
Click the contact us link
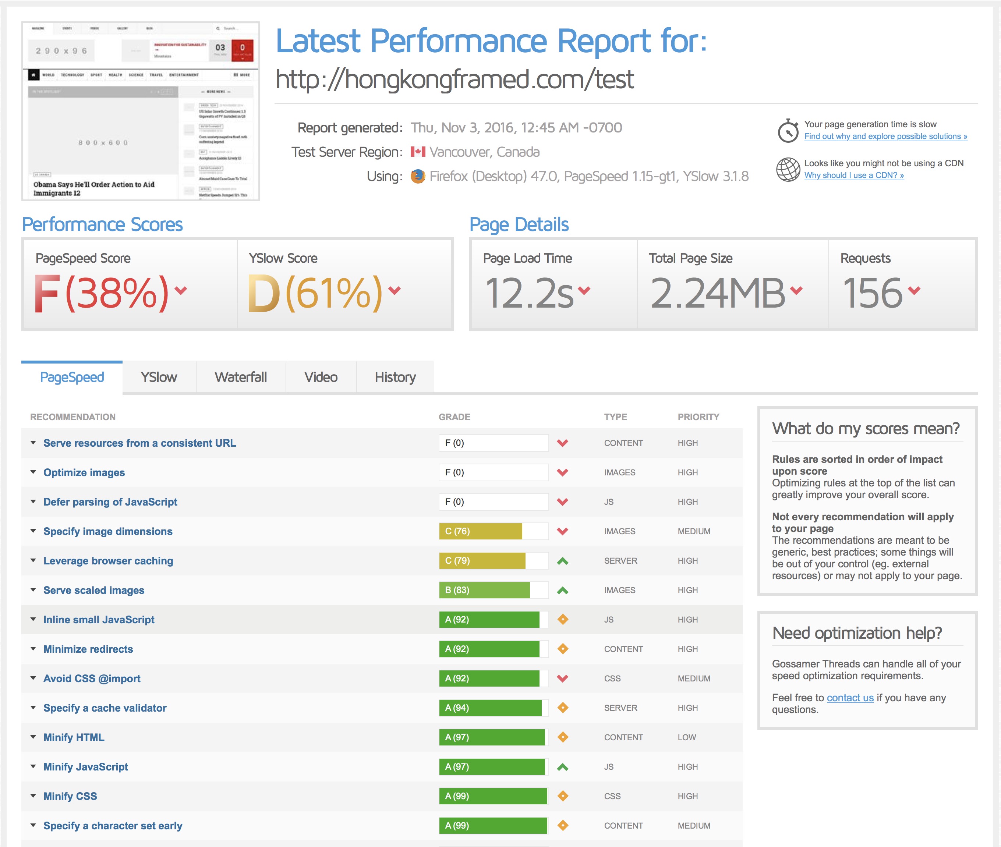click(x=850, y=698)
